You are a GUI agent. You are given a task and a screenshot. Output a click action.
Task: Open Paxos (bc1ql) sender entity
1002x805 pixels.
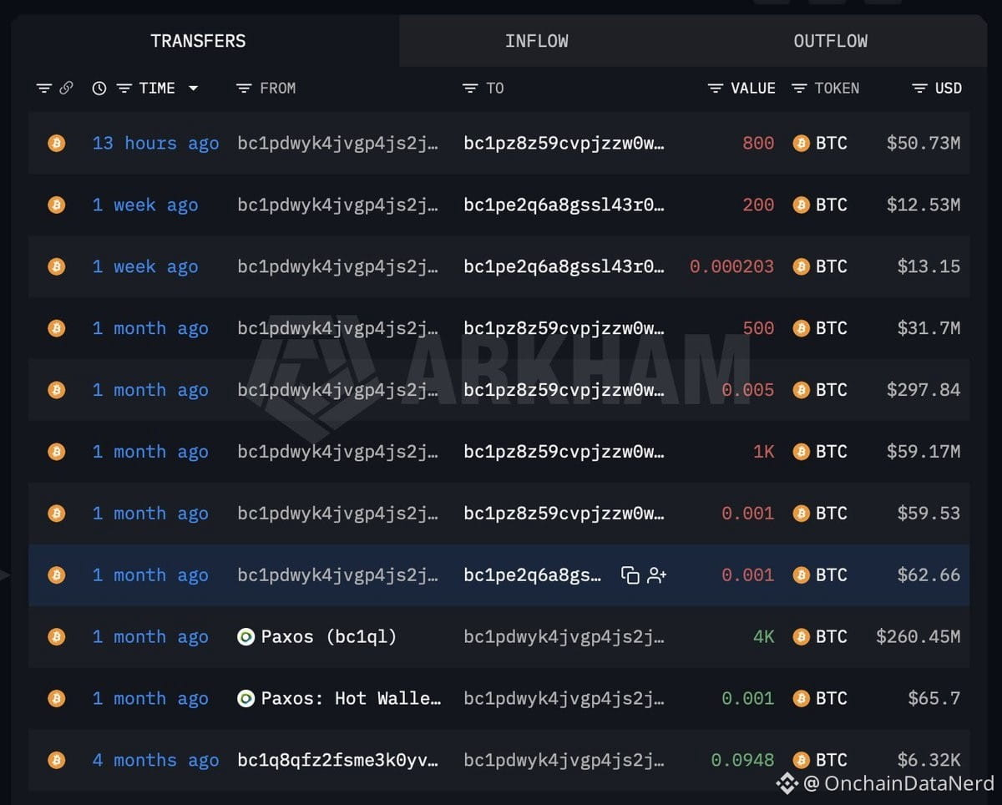(329, 637)
